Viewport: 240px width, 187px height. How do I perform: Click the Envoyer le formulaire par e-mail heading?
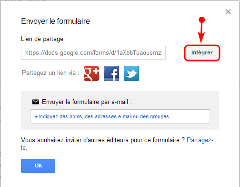pos(87,102)
